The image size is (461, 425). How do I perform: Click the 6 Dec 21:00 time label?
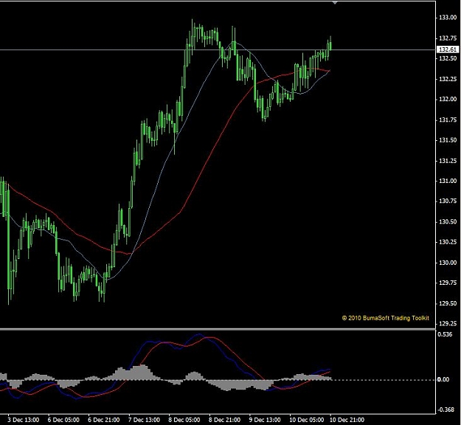[104, 420]
